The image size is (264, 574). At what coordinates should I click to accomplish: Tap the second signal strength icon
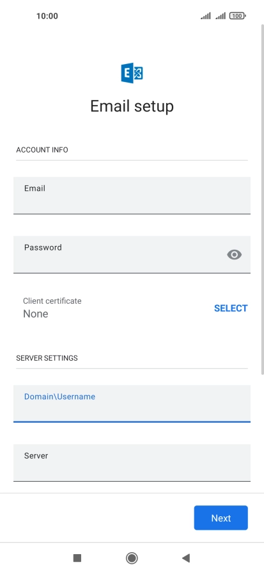pyautogui.click(x=221, y=16)
